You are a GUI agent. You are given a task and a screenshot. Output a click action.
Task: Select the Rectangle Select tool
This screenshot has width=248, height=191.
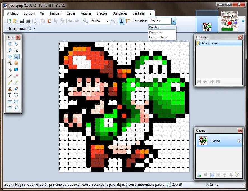click(x=10, y=44)
